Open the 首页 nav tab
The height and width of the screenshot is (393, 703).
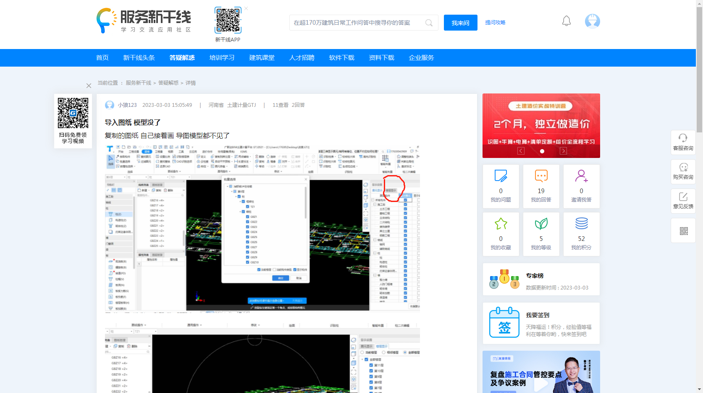pyautogui.click(x=102, y=58)
